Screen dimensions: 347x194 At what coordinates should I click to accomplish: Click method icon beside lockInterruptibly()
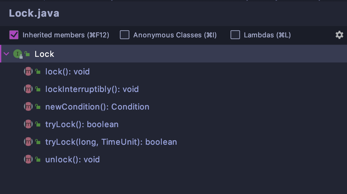(x=28, y=89)
